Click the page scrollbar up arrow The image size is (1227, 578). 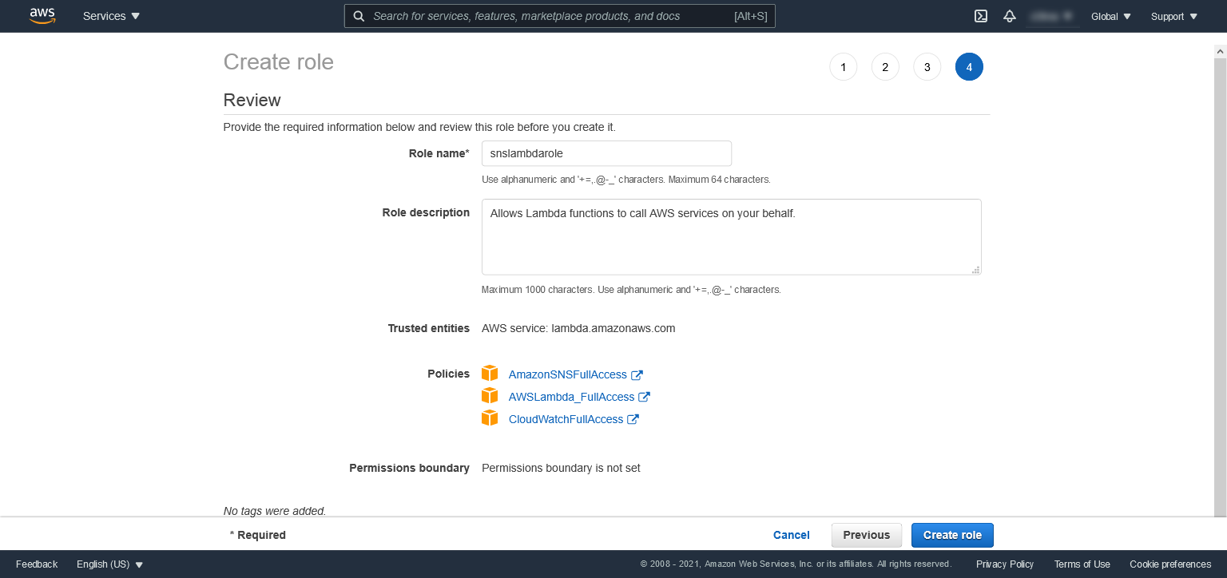coord(1220,51)
